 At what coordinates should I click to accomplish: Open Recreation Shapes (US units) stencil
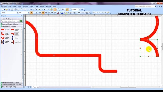click(x=12, y=83)
